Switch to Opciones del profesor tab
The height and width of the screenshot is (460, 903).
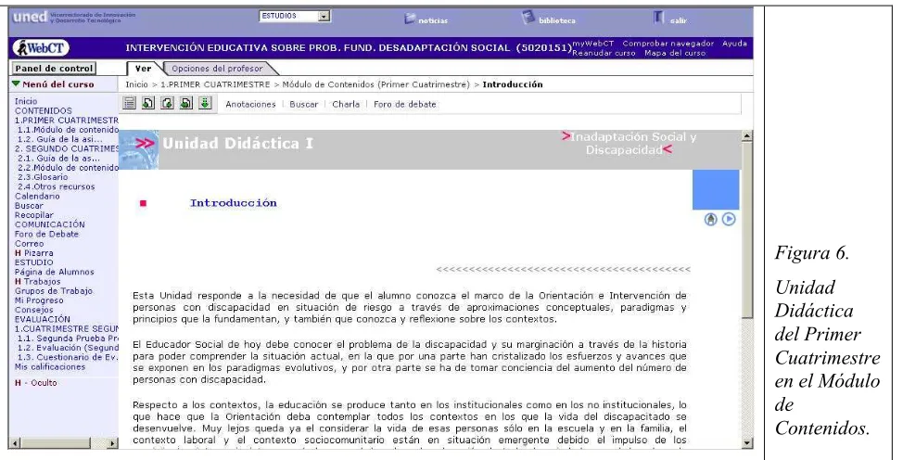click(217, 68)
